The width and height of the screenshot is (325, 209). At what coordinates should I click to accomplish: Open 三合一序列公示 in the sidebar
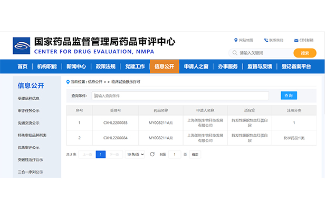(x=30, y=172)
